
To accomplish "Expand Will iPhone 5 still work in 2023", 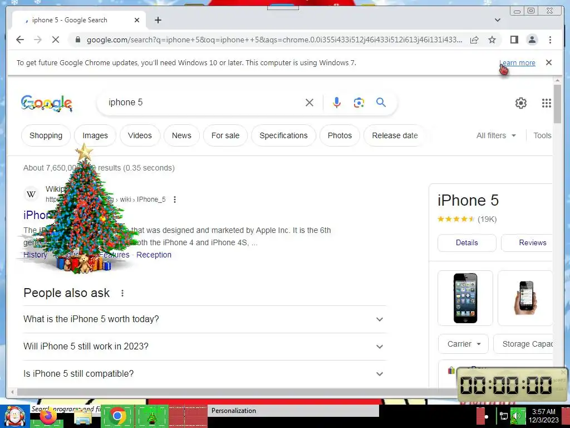I will pyautogui.click(x=204, y=347).
